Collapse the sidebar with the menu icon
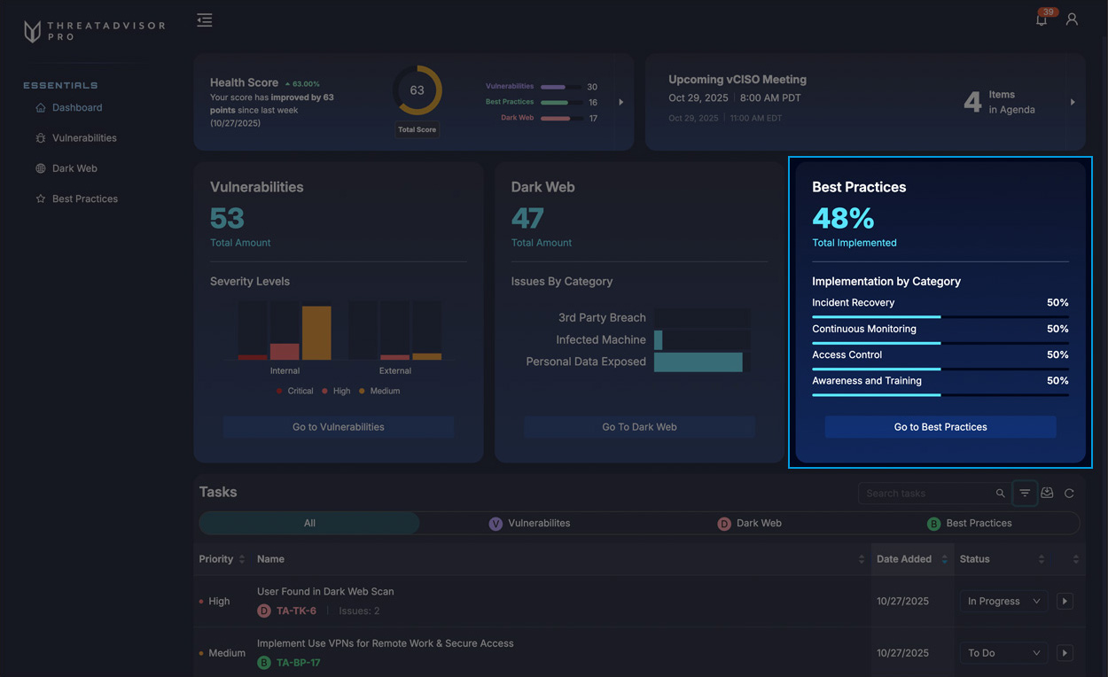Viewport: 1108px width, 677px height. (x=205, y=20)
